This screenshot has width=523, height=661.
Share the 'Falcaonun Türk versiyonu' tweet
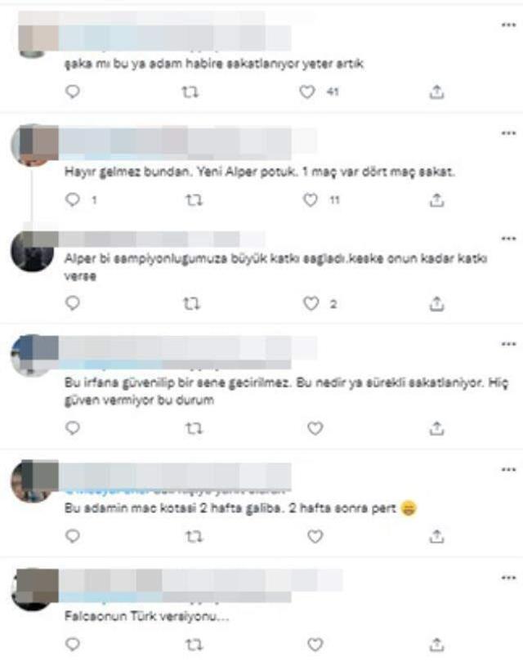[436, 644]
